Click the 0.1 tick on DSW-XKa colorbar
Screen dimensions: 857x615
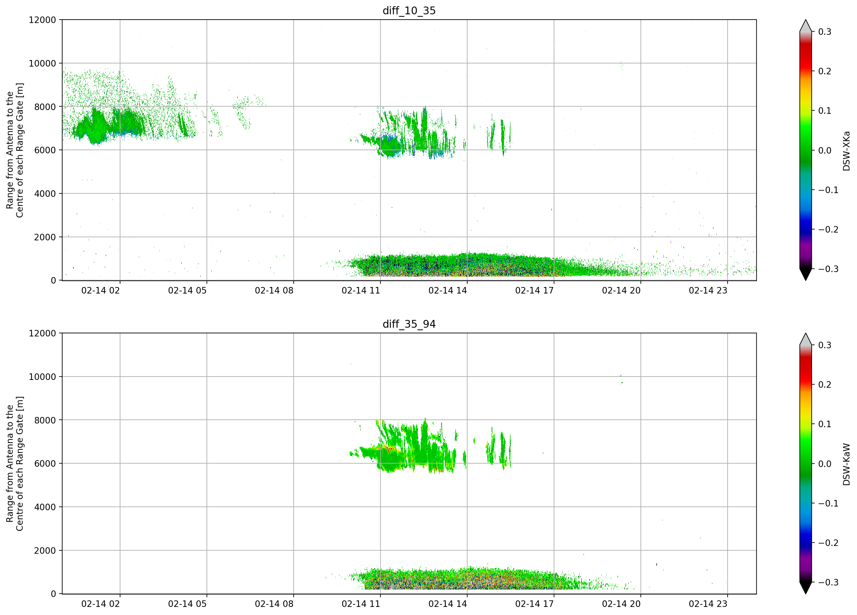(x=825, y=111)
